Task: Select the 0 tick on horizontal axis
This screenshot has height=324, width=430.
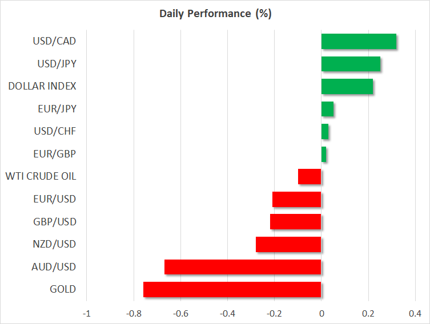Action: [x=322, y=313]
